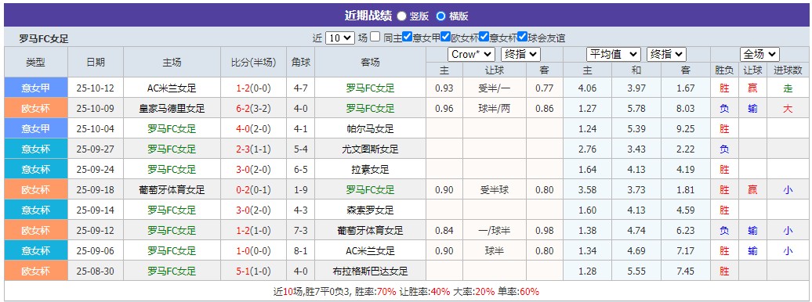
Task: Click the 进球数 column header
Action: 788,70
